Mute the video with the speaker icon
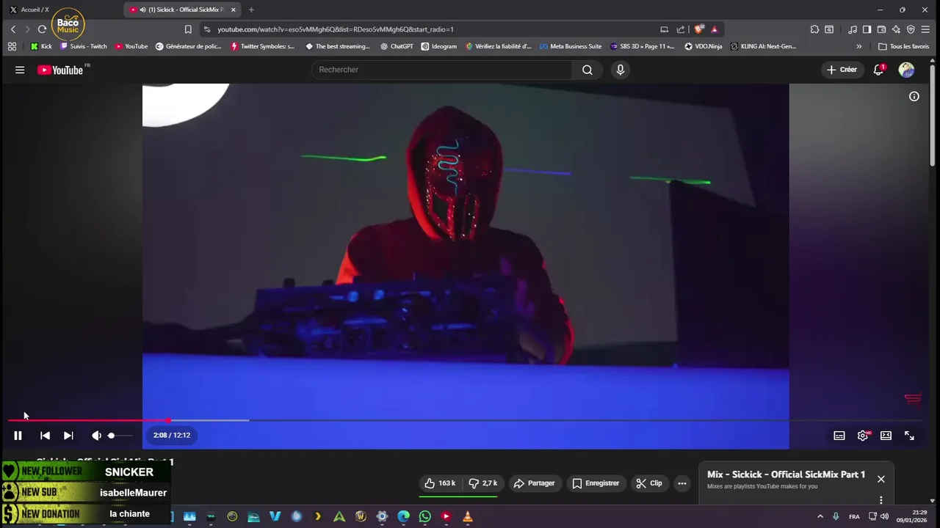 (96, 436)
